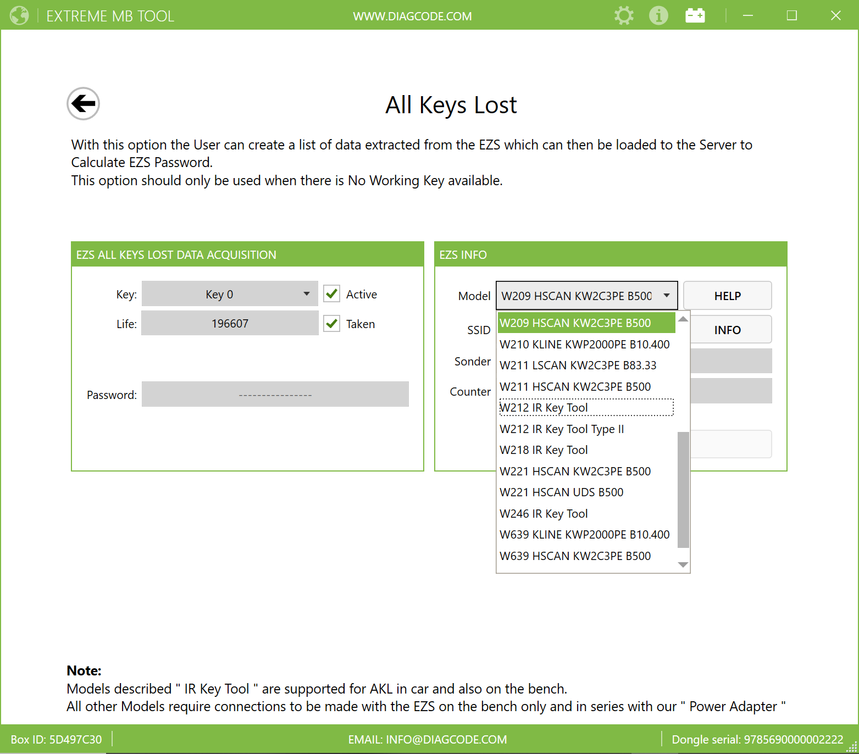Choose W218 IR Key Tool
859x754 pixels.
586,450
